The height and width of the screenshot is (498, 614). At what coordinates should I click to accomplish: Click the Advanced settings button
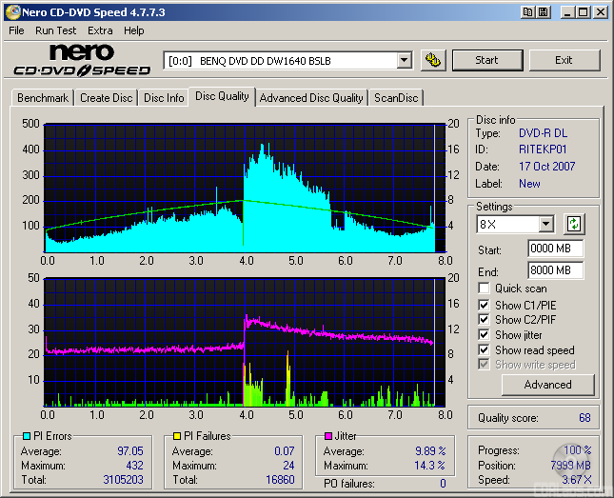(x=547, y=385)
